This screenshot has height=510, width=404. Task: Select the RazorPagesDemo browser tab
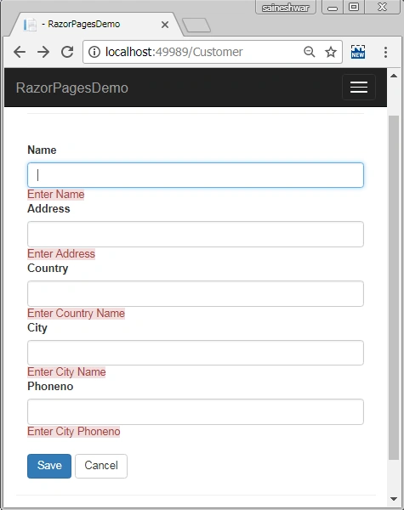pyautogui.click(x=94, y=25)
